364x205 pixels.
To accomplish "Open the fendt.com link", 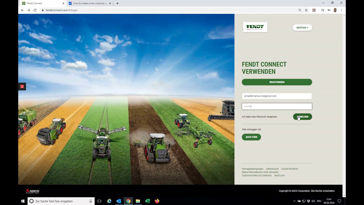I will [280, 175].
